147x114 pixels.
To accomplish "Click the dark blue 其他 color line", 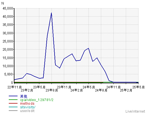I will click(x=13, y=96).
